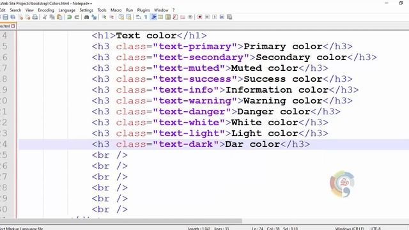Open the Language menu
The image size is (409, 230).
point(66,10)
